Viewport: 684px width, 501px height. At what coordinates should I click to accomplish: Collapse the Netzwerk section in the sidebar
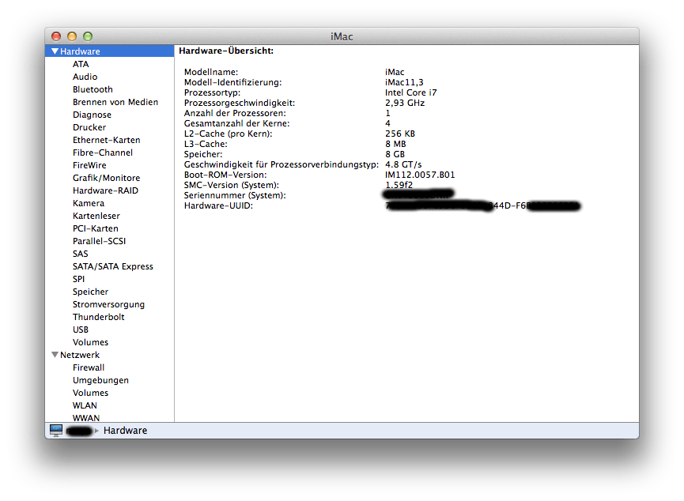[55, 354]
